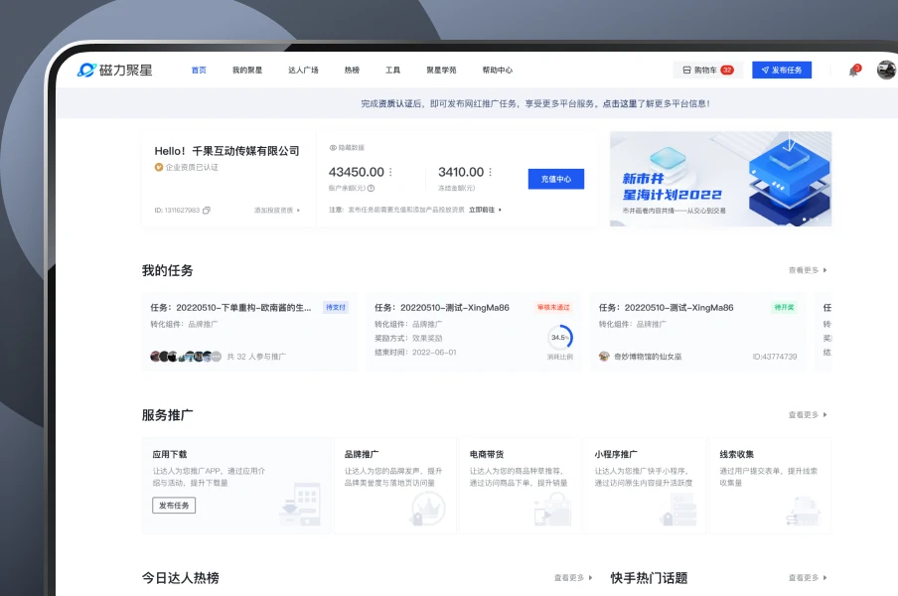Click the 待开奖 status tag
Viewport: 898px width, 596px height.
[784, 308]
